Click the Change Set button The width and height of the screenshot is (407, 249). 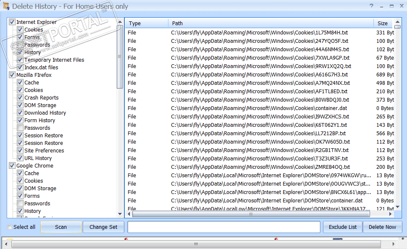pyautogui.click(x=103, y=227)
